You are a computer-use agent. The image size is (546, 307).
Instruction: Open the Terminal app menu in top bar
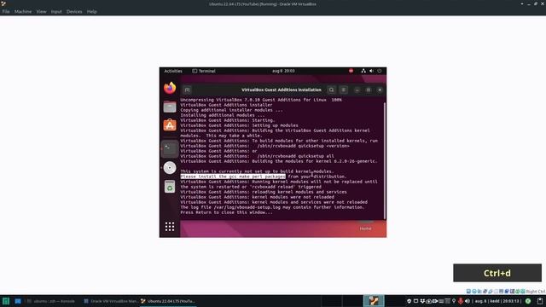[204, 71]
